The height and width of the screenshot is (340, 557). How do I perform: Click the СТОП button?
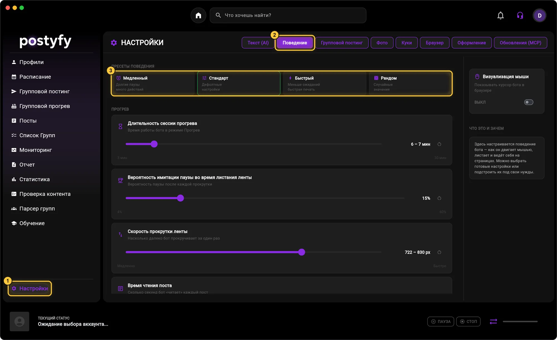click(468, 322)
